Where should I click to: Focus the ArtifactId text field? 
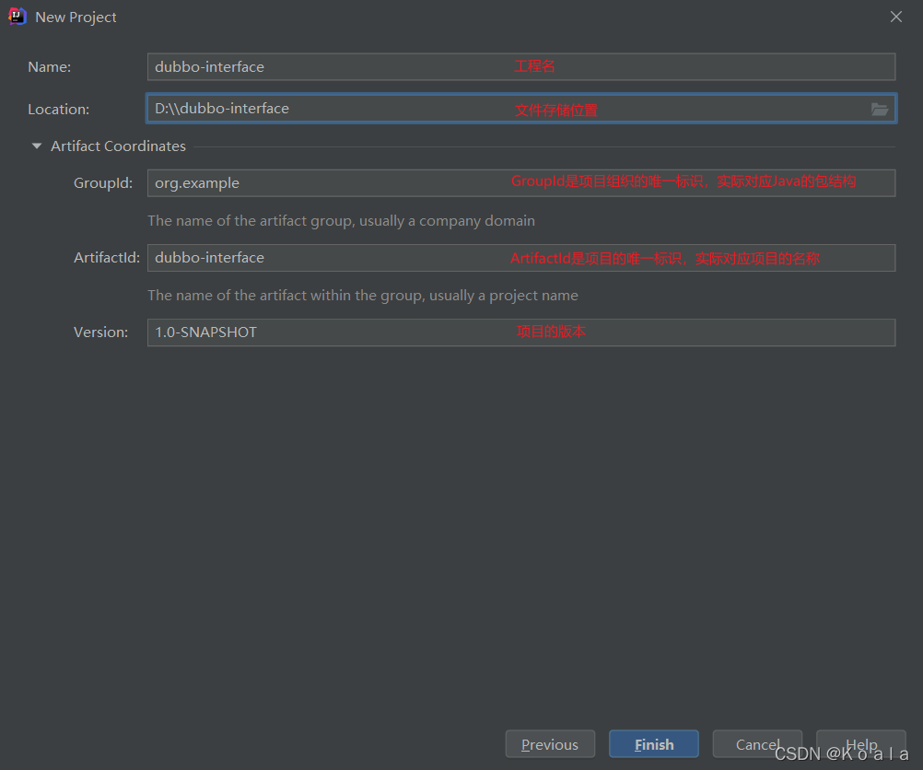pos(521,258)
